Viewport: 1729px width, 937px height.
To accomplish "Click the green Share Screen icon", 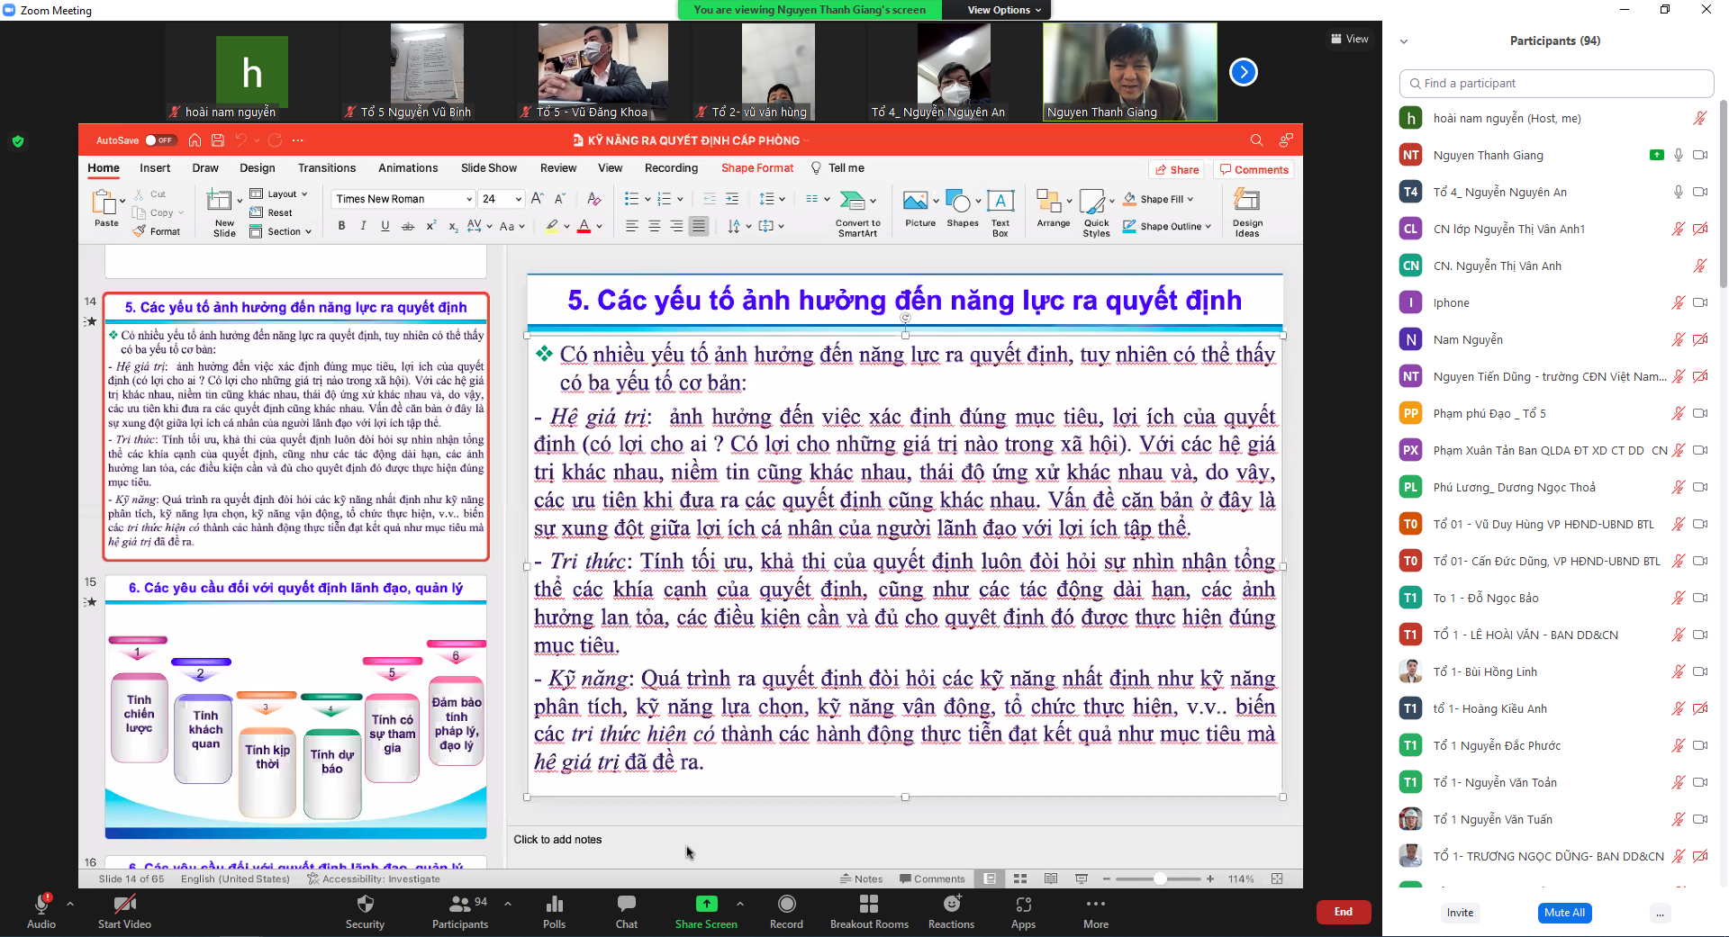I will pyautogui.click(x=706, y=904).
